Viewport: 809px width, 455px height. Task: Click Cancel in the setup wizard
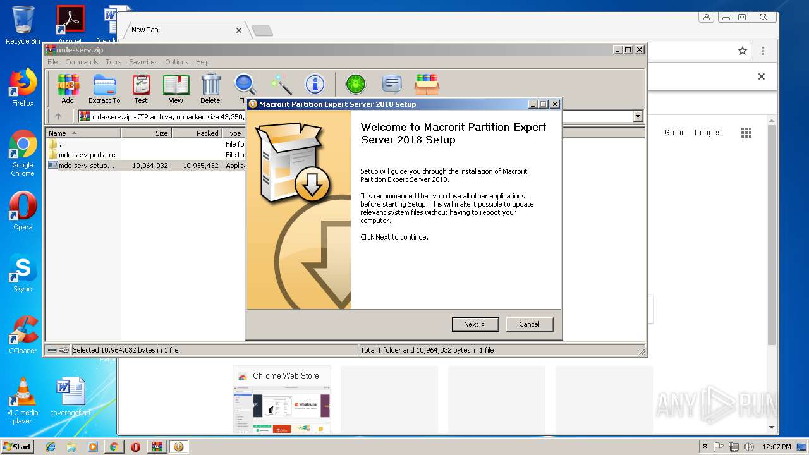pyautogui.click(x=530, y=324)
